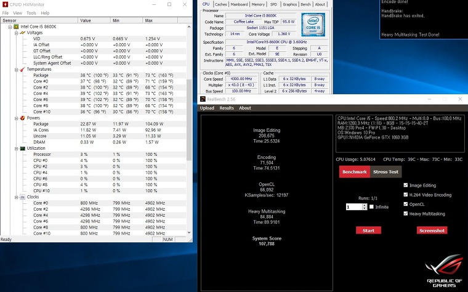Viewport: 468px width, 292px height.
Task: Click the Voltages category icon
Action: 22,33
